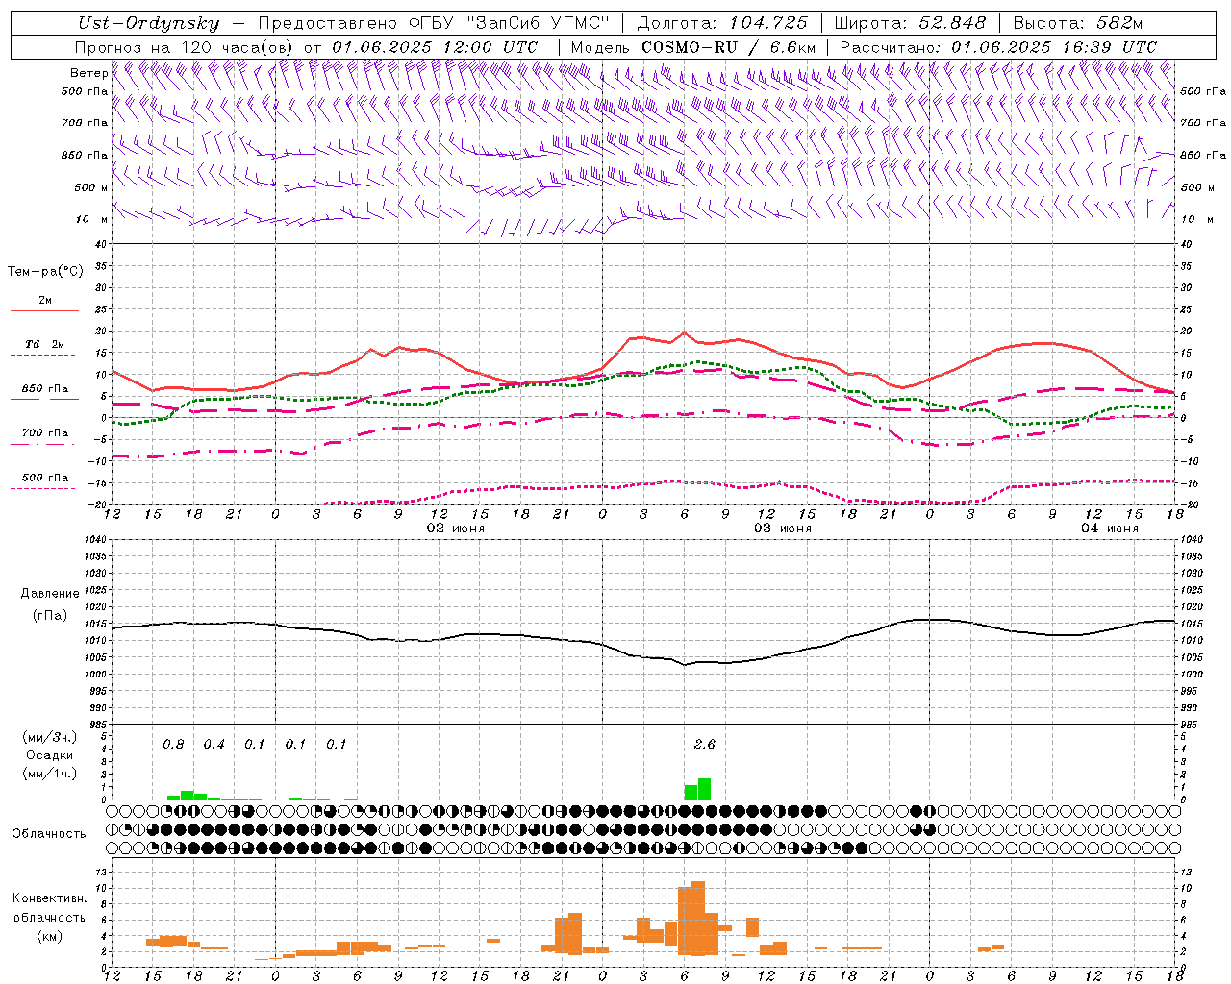1231x984 pixels.
Task: Click the forecast start time '01.06.2025 12:00 UTC'
Action: coord(435,47)
